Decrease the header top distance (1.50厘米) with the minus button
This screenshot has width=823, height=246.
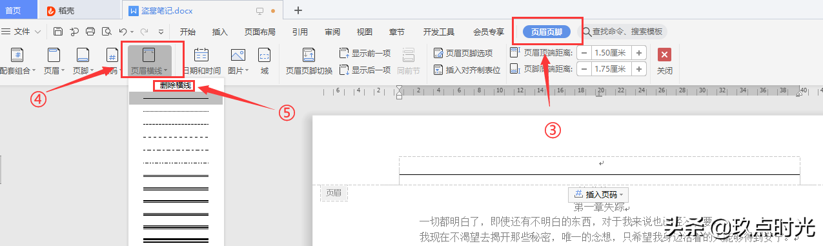584,53
